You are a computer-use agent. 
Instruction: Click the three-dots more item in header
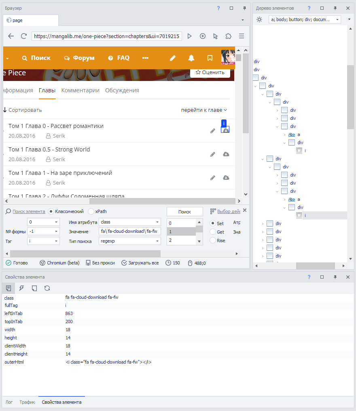tap(145, 58)
